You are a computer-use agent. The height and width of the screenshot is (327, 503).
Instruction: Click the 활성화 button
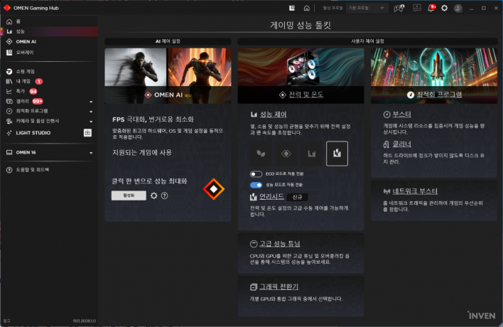coord(129,195)
